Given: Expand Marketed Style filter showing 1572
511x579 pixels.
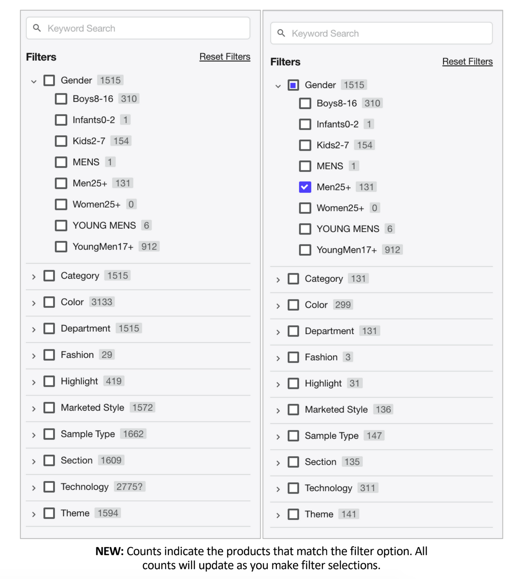Looking at the screenshot, I should click(x=34, y=409).
